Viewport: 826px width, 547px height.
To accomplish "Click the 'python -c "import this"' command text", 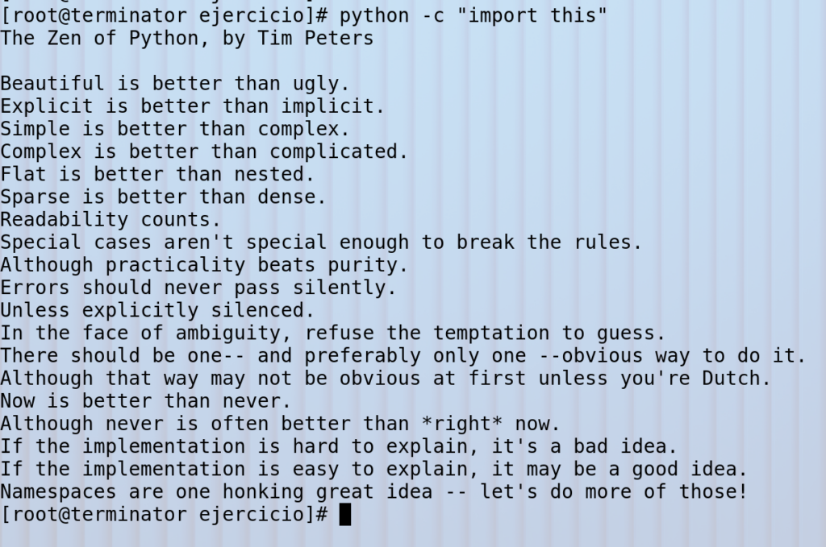I will (x=473, y=15).
